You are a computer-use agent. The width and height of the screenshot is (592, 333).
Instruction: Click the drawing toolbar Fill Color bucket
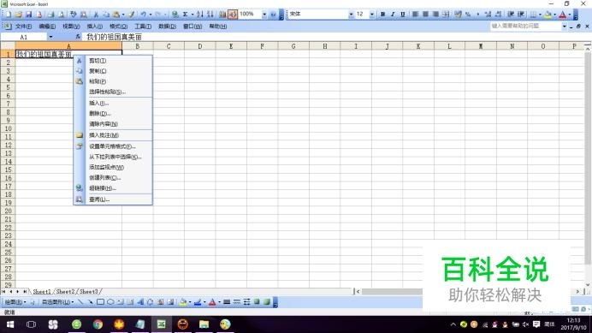(183, 302)
